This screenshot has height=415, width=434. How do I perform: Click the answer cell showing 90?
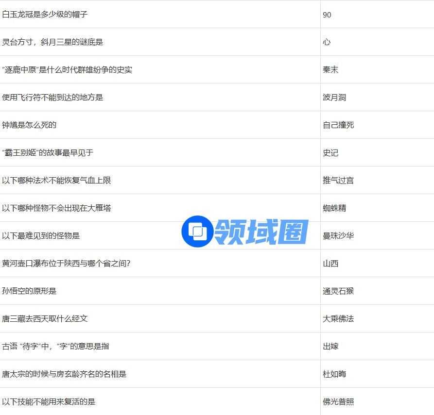point(327,15)
